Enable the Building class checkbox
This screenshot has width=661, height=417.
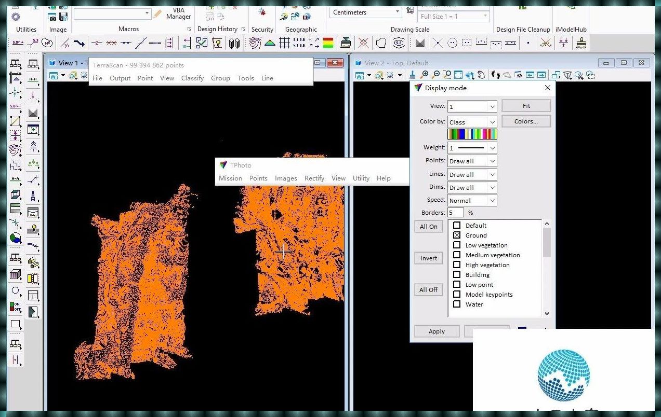pos(457,274)
